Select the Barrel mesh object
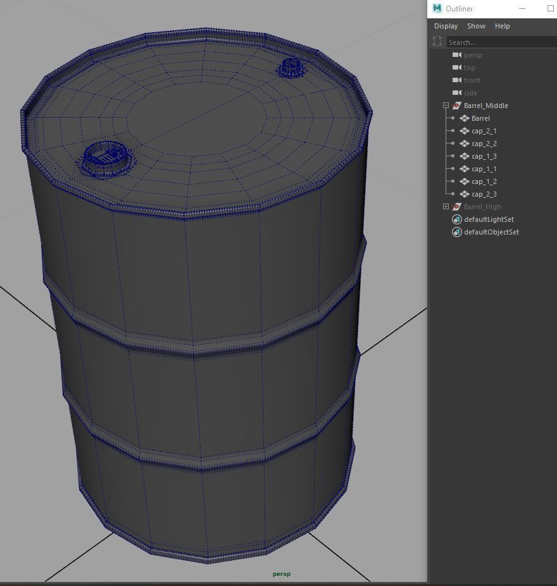This screenshot has height=586, width=557. coord(480,118)
